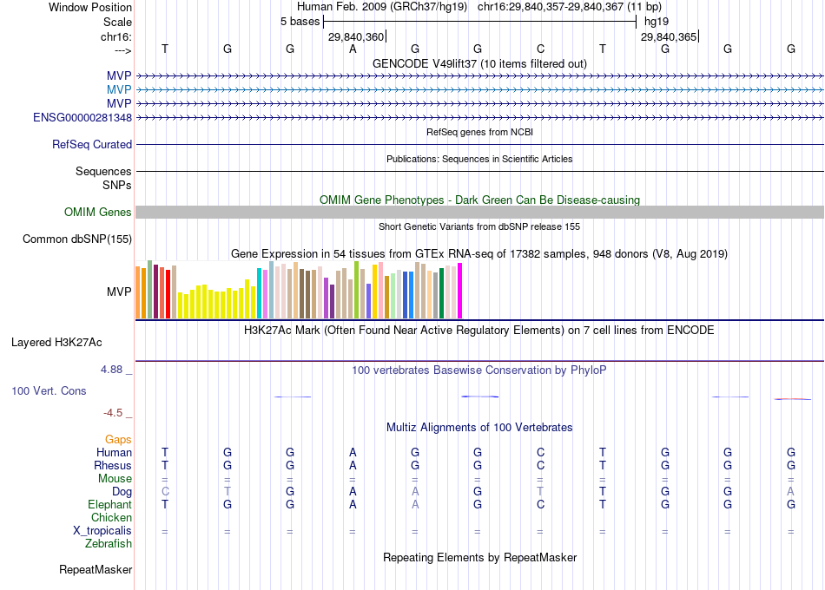Click the Publications: Sequences in Scientific Articles title
Image resolution: width=825 pixels, height=590 pixels.
click(479, 159)
